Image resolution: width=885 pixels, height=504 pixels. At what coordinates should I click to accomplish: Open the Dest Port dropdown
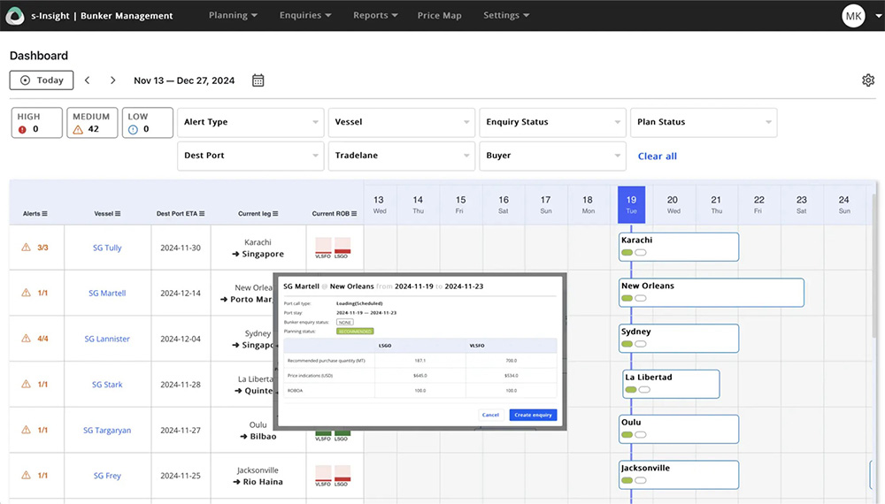click(250, 156)
